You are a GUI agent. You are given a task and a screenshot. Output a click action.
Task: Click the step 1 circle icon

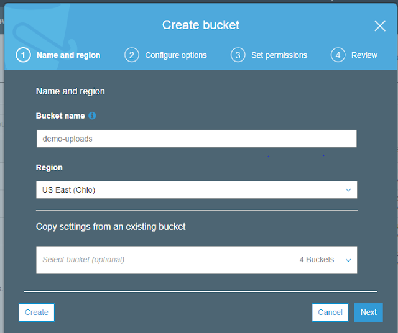[23, 55]
